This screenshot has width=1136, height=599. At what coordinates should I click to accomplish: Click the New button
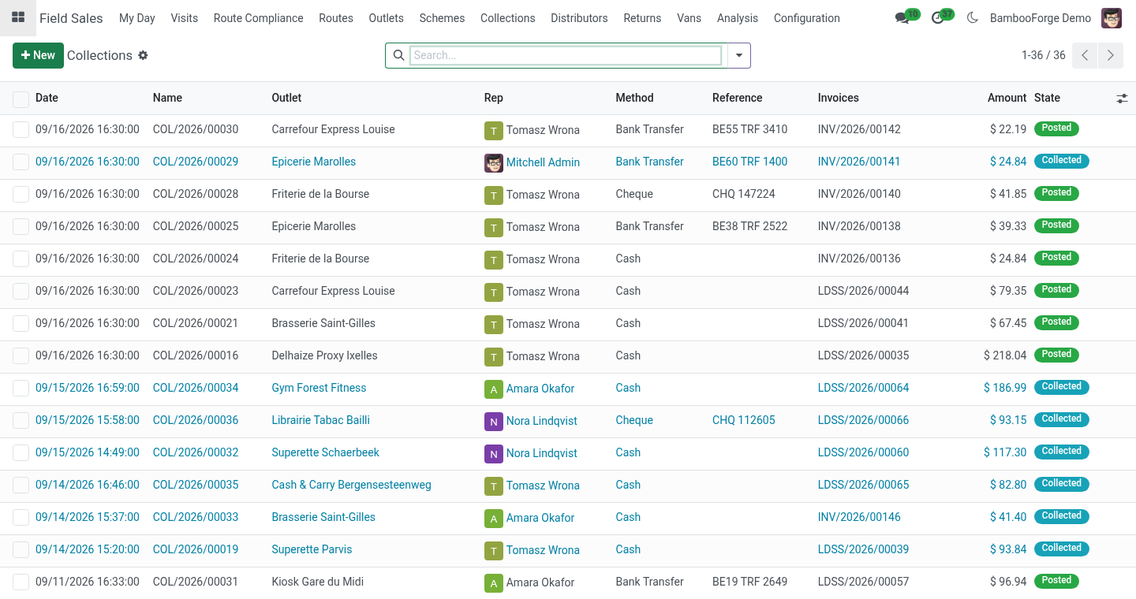coord(38,55)
